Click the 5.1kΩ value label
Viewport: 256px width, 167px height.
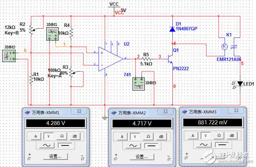pos(146,64)
